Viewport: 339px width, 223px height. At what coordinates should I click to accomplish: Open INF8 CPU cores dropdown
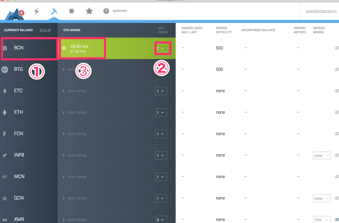(x=161, y=155)
